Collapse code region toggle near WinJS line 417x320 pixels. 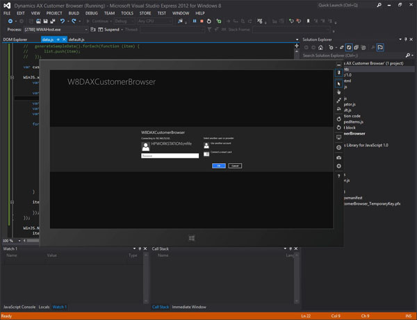point(13,77)
